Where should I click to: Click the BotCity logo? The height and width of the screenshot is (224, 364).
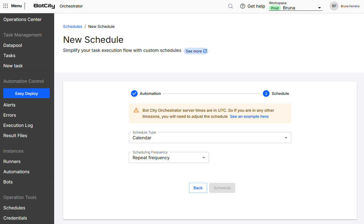coord(44,6)
